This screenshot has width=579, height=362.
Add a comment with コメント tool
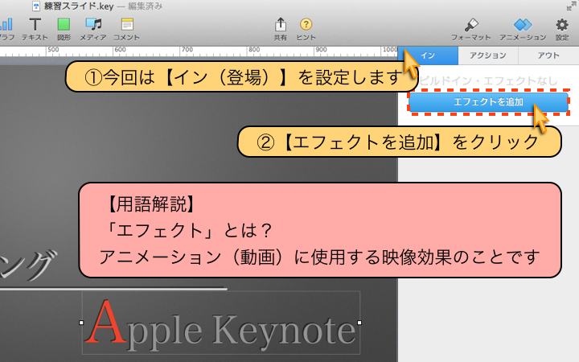pyautogui.click(x=127, y=29)
